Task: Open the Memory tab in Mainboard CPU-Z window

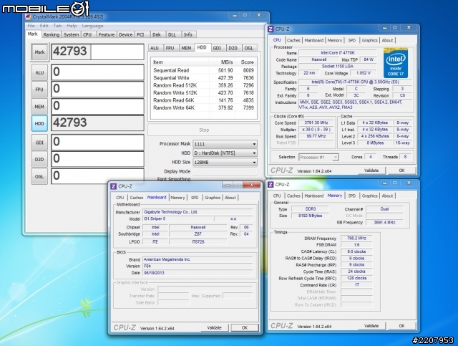Action: pyautogui.click(x=177, y=198)
